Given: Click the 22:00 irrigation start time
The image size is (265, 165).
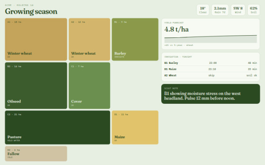Looking at the screenshot, I should pos(212,63).
